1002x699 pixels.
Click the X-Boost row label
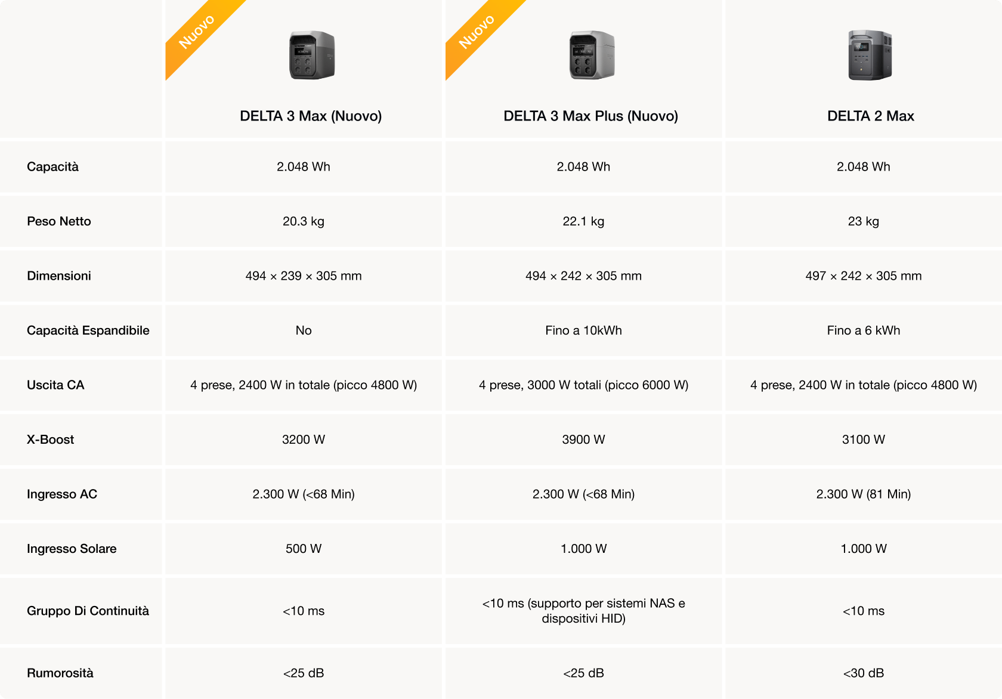(x=50, y=440)
